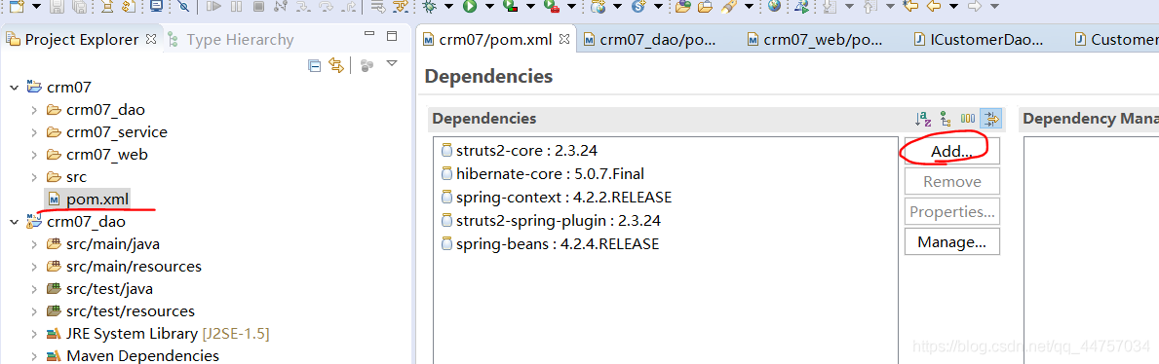
Task: Click the green bug Debug icon
Action: click(430, 7)
